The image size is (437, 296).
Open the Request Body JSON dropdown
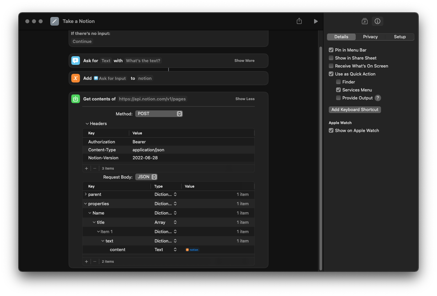coord(146,177)
